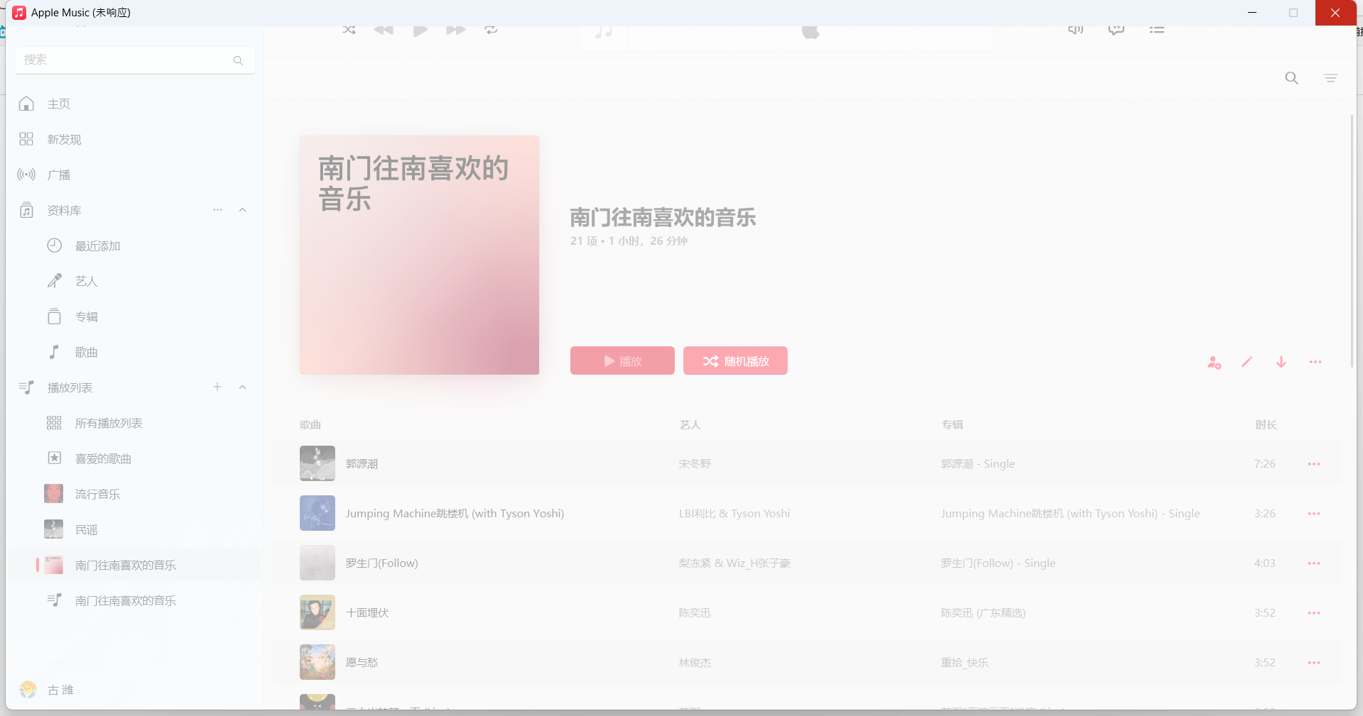Open more options for 罗生门(Follow)

click(x=1314, y=563)
